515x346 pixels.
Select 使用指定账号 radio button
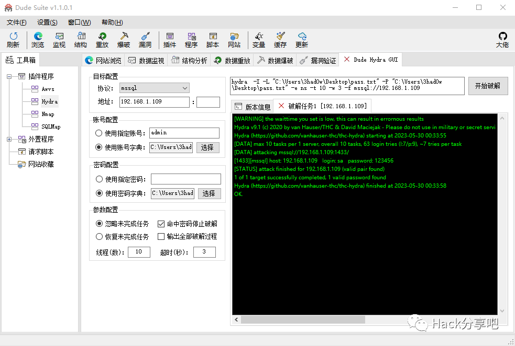coord(98,133)
